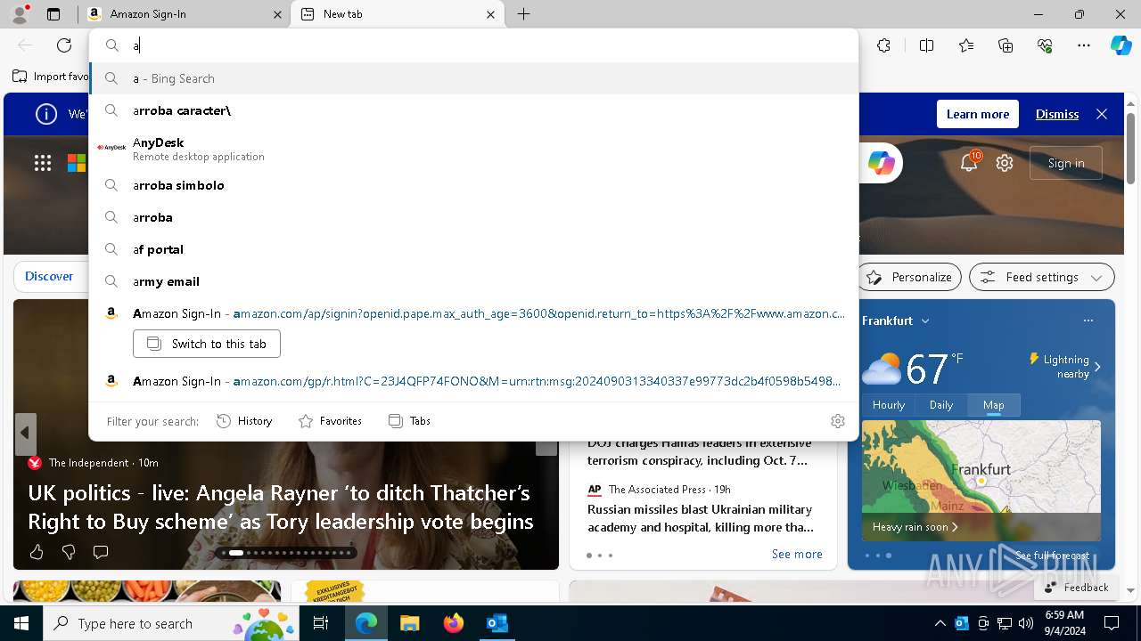Click the Windows taskbar search box

point(171,624)
